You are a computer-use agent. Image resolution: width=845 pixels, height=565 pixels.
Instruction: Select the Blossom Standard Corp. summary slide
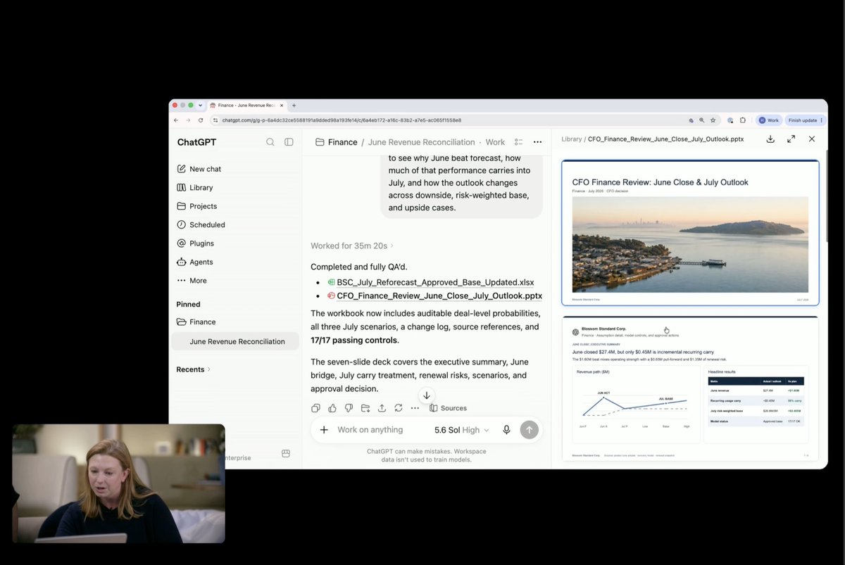pyautogui.click(x=690, y=389)
